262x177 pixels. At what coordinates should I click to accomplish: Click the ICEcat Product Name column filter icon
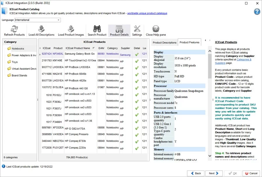tap(93, 48)
